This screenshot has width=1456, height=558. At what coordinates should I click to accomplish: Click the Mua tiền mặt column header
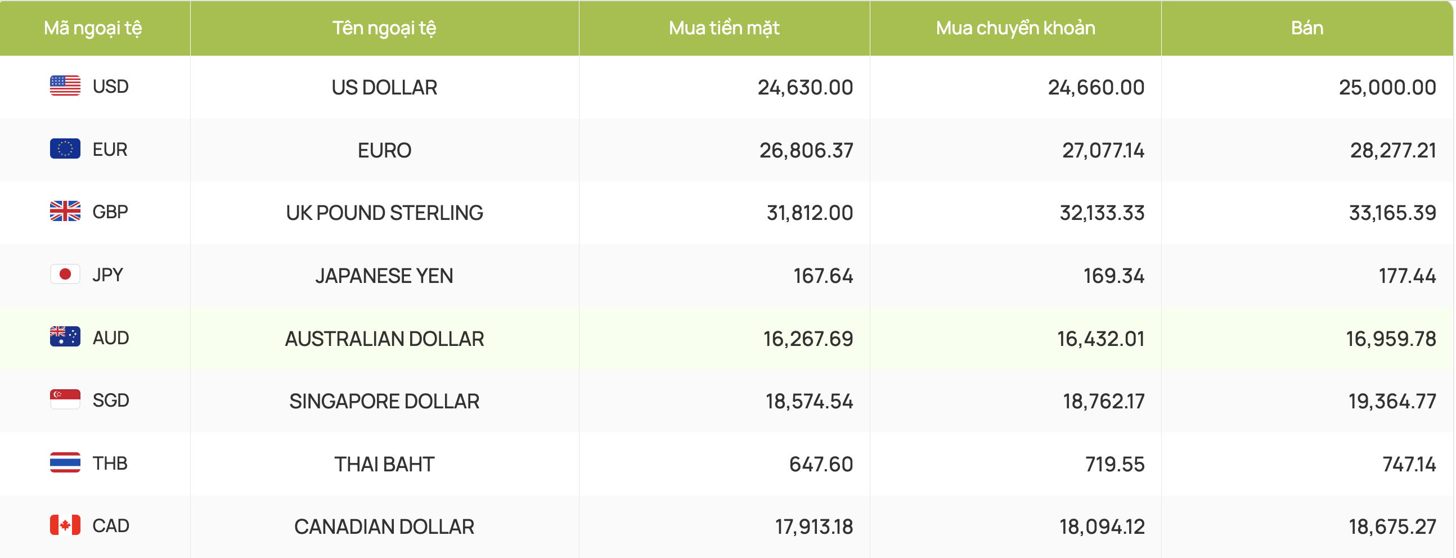point(724,28)
